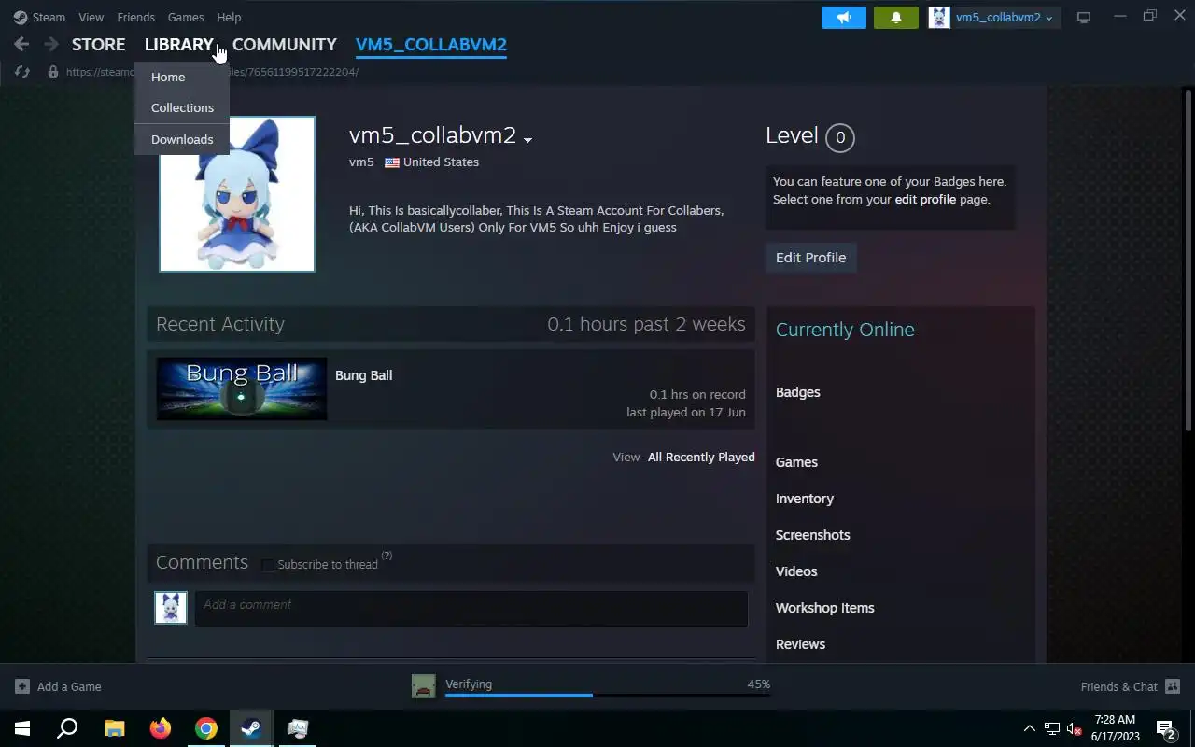Image resolution: width=1195 pixels, height=747 pixels.
Task: Click the network tray icon
Action: click(1052, 728)
